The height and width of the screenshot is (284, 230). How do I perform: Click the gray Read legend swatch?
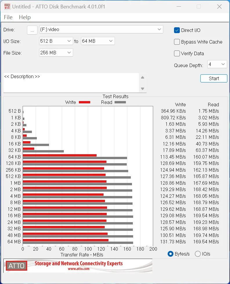click(120, 102)
